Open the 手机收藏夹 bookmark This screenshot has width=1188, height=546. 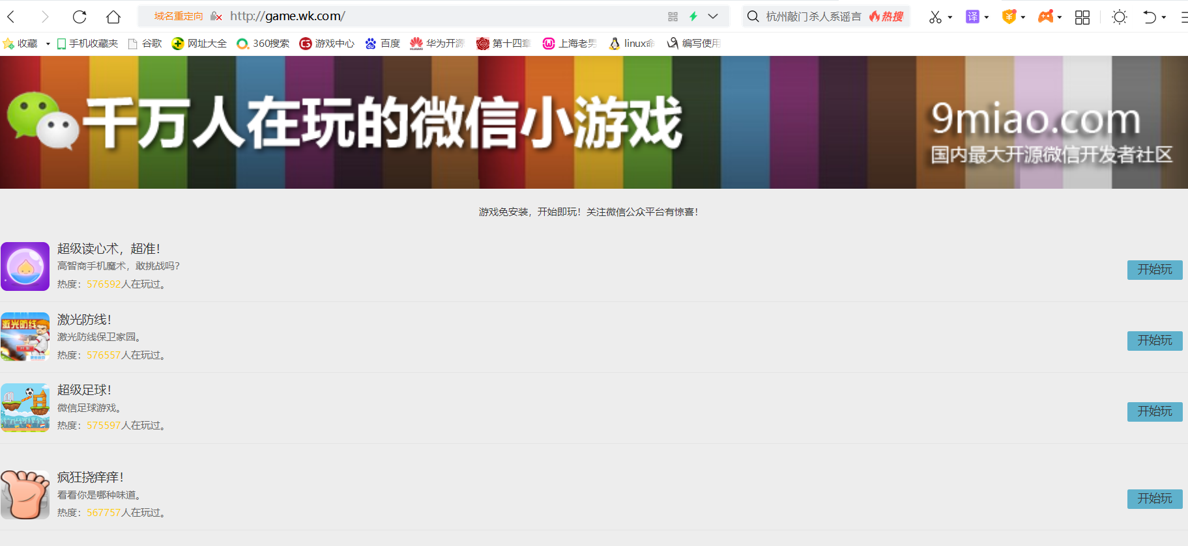coord(87,44)
